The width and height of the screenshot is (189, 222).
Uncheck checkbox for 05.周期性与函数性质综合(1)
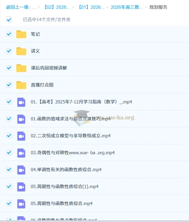[x=9, y=187]
